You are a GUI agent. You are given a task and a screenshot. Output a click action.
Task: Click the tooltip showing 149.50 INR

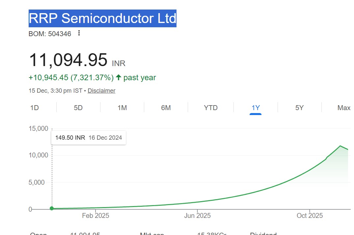(88, 137)
